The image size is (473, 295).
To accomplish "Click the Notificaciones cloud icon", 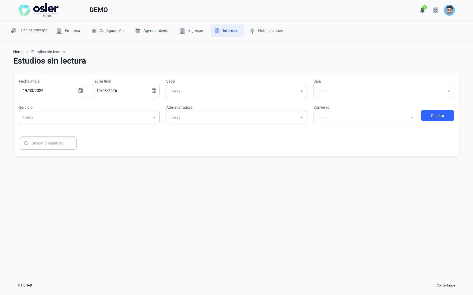I will click(x=252, y=31).
